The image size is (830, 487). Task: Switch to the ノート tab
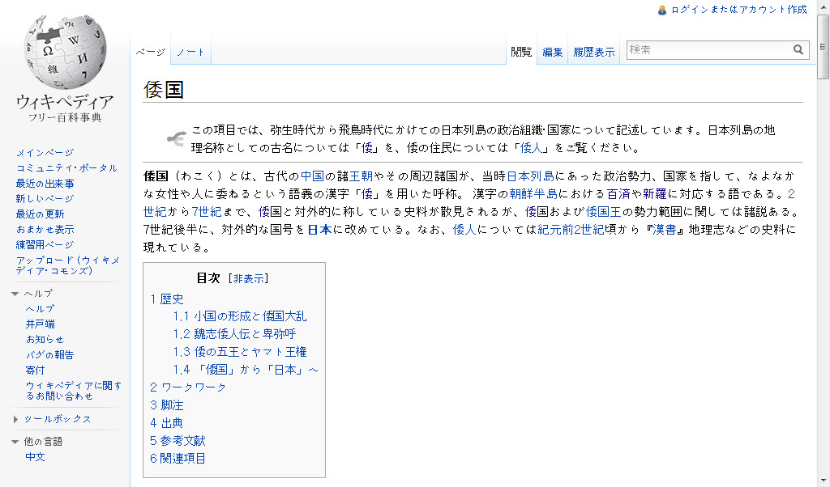(x=190, y=52)
